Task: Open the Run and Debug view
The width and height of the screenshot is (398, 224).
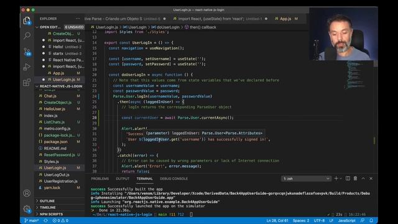Action: [x=27, y=67]
